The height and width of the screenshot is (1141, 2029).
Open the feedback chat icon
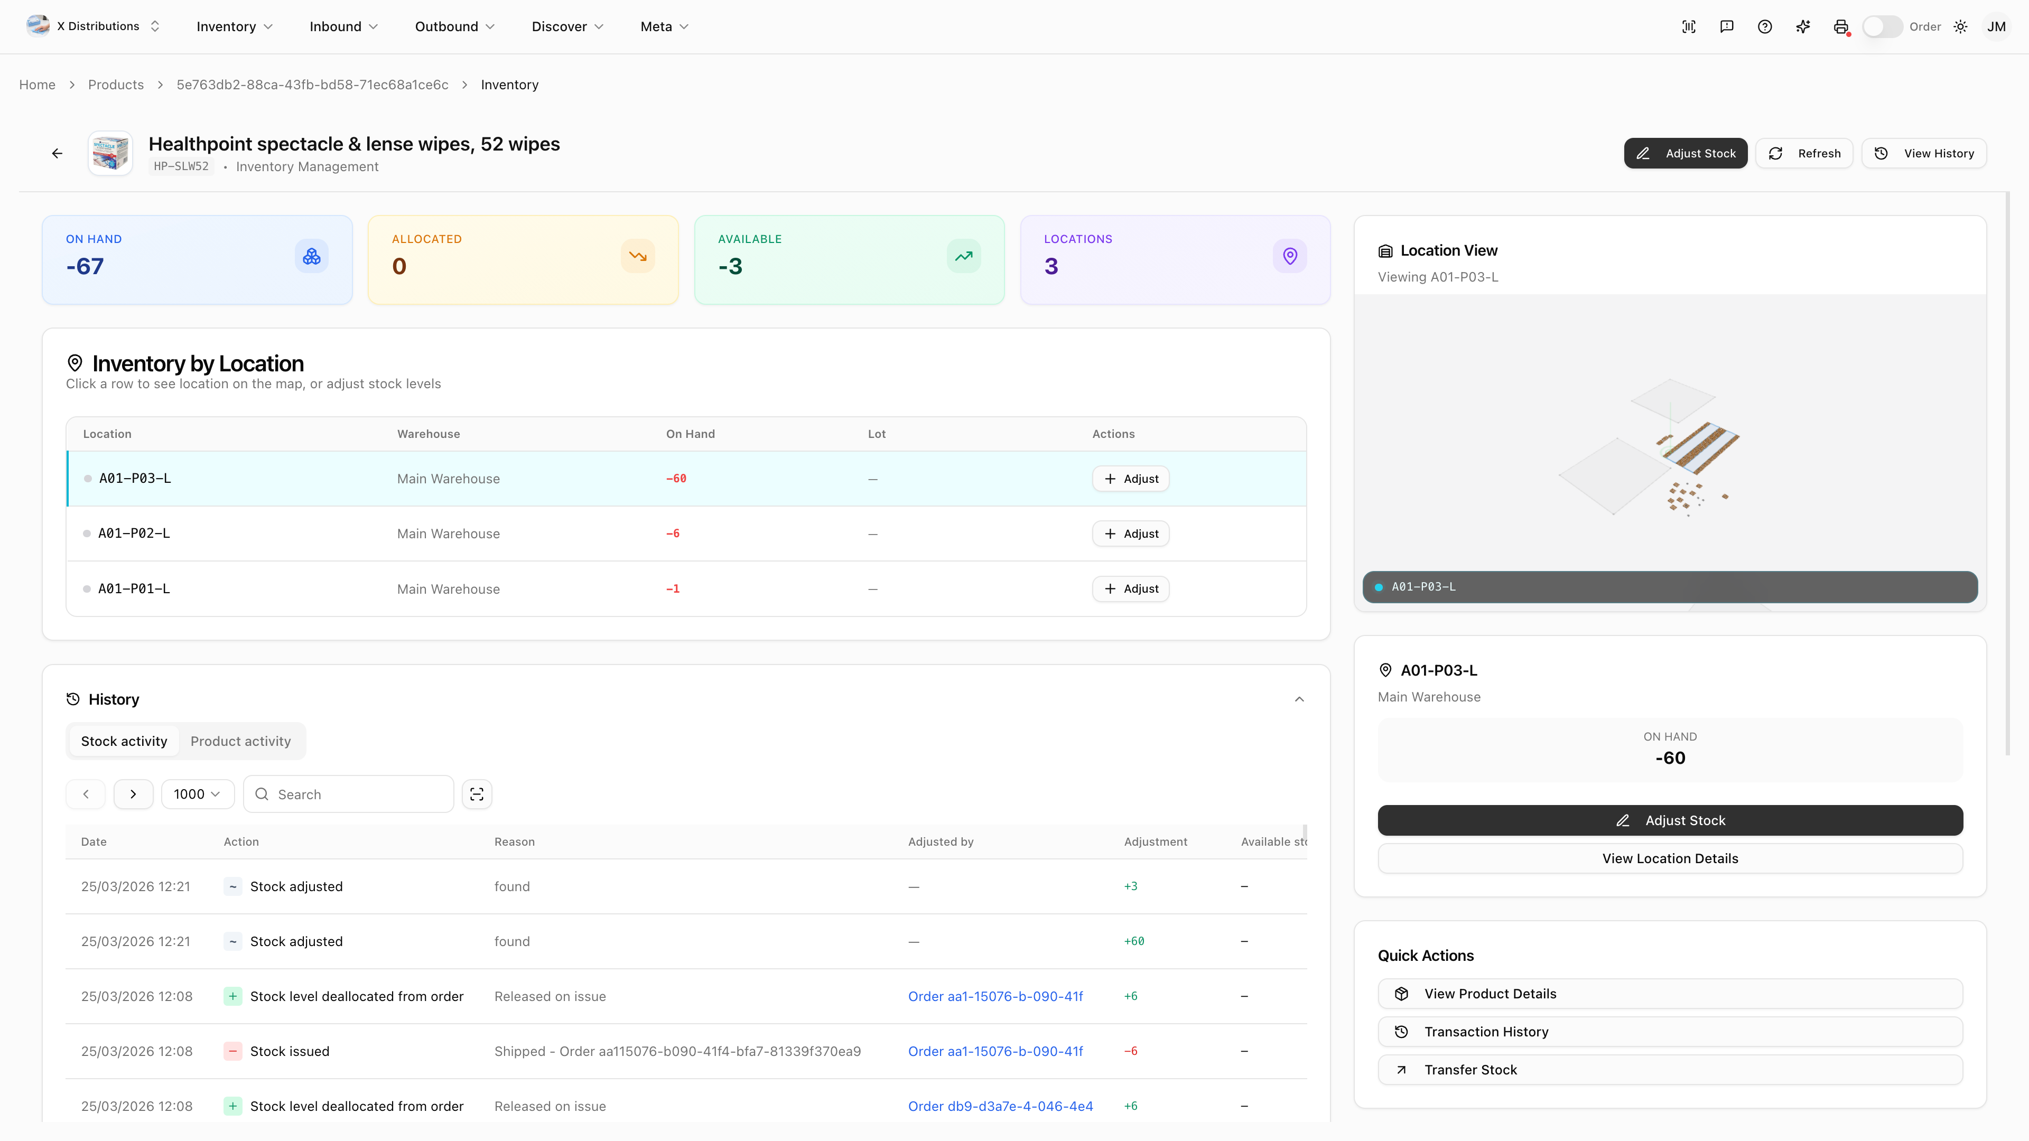click(1727, 27)
